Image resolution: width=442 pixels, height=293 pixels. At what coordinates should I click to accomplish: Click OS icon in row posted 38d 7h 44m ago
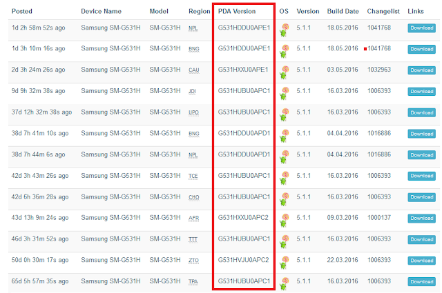click(285, 157)
